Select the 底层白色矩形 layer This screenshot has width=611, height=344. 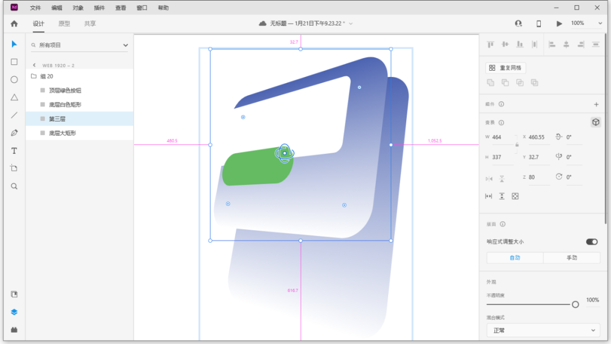click(x=65, y=105)
